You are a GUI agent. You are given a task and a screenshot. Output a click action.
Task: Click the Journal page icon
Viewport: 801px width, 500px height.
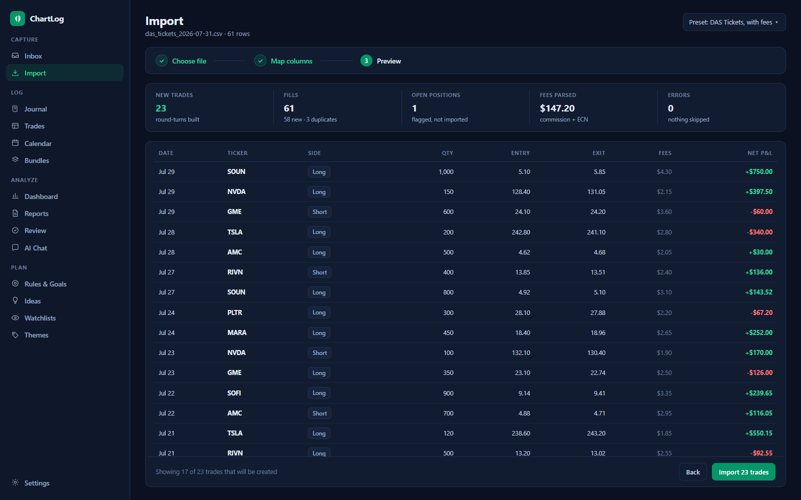(16, 108)
